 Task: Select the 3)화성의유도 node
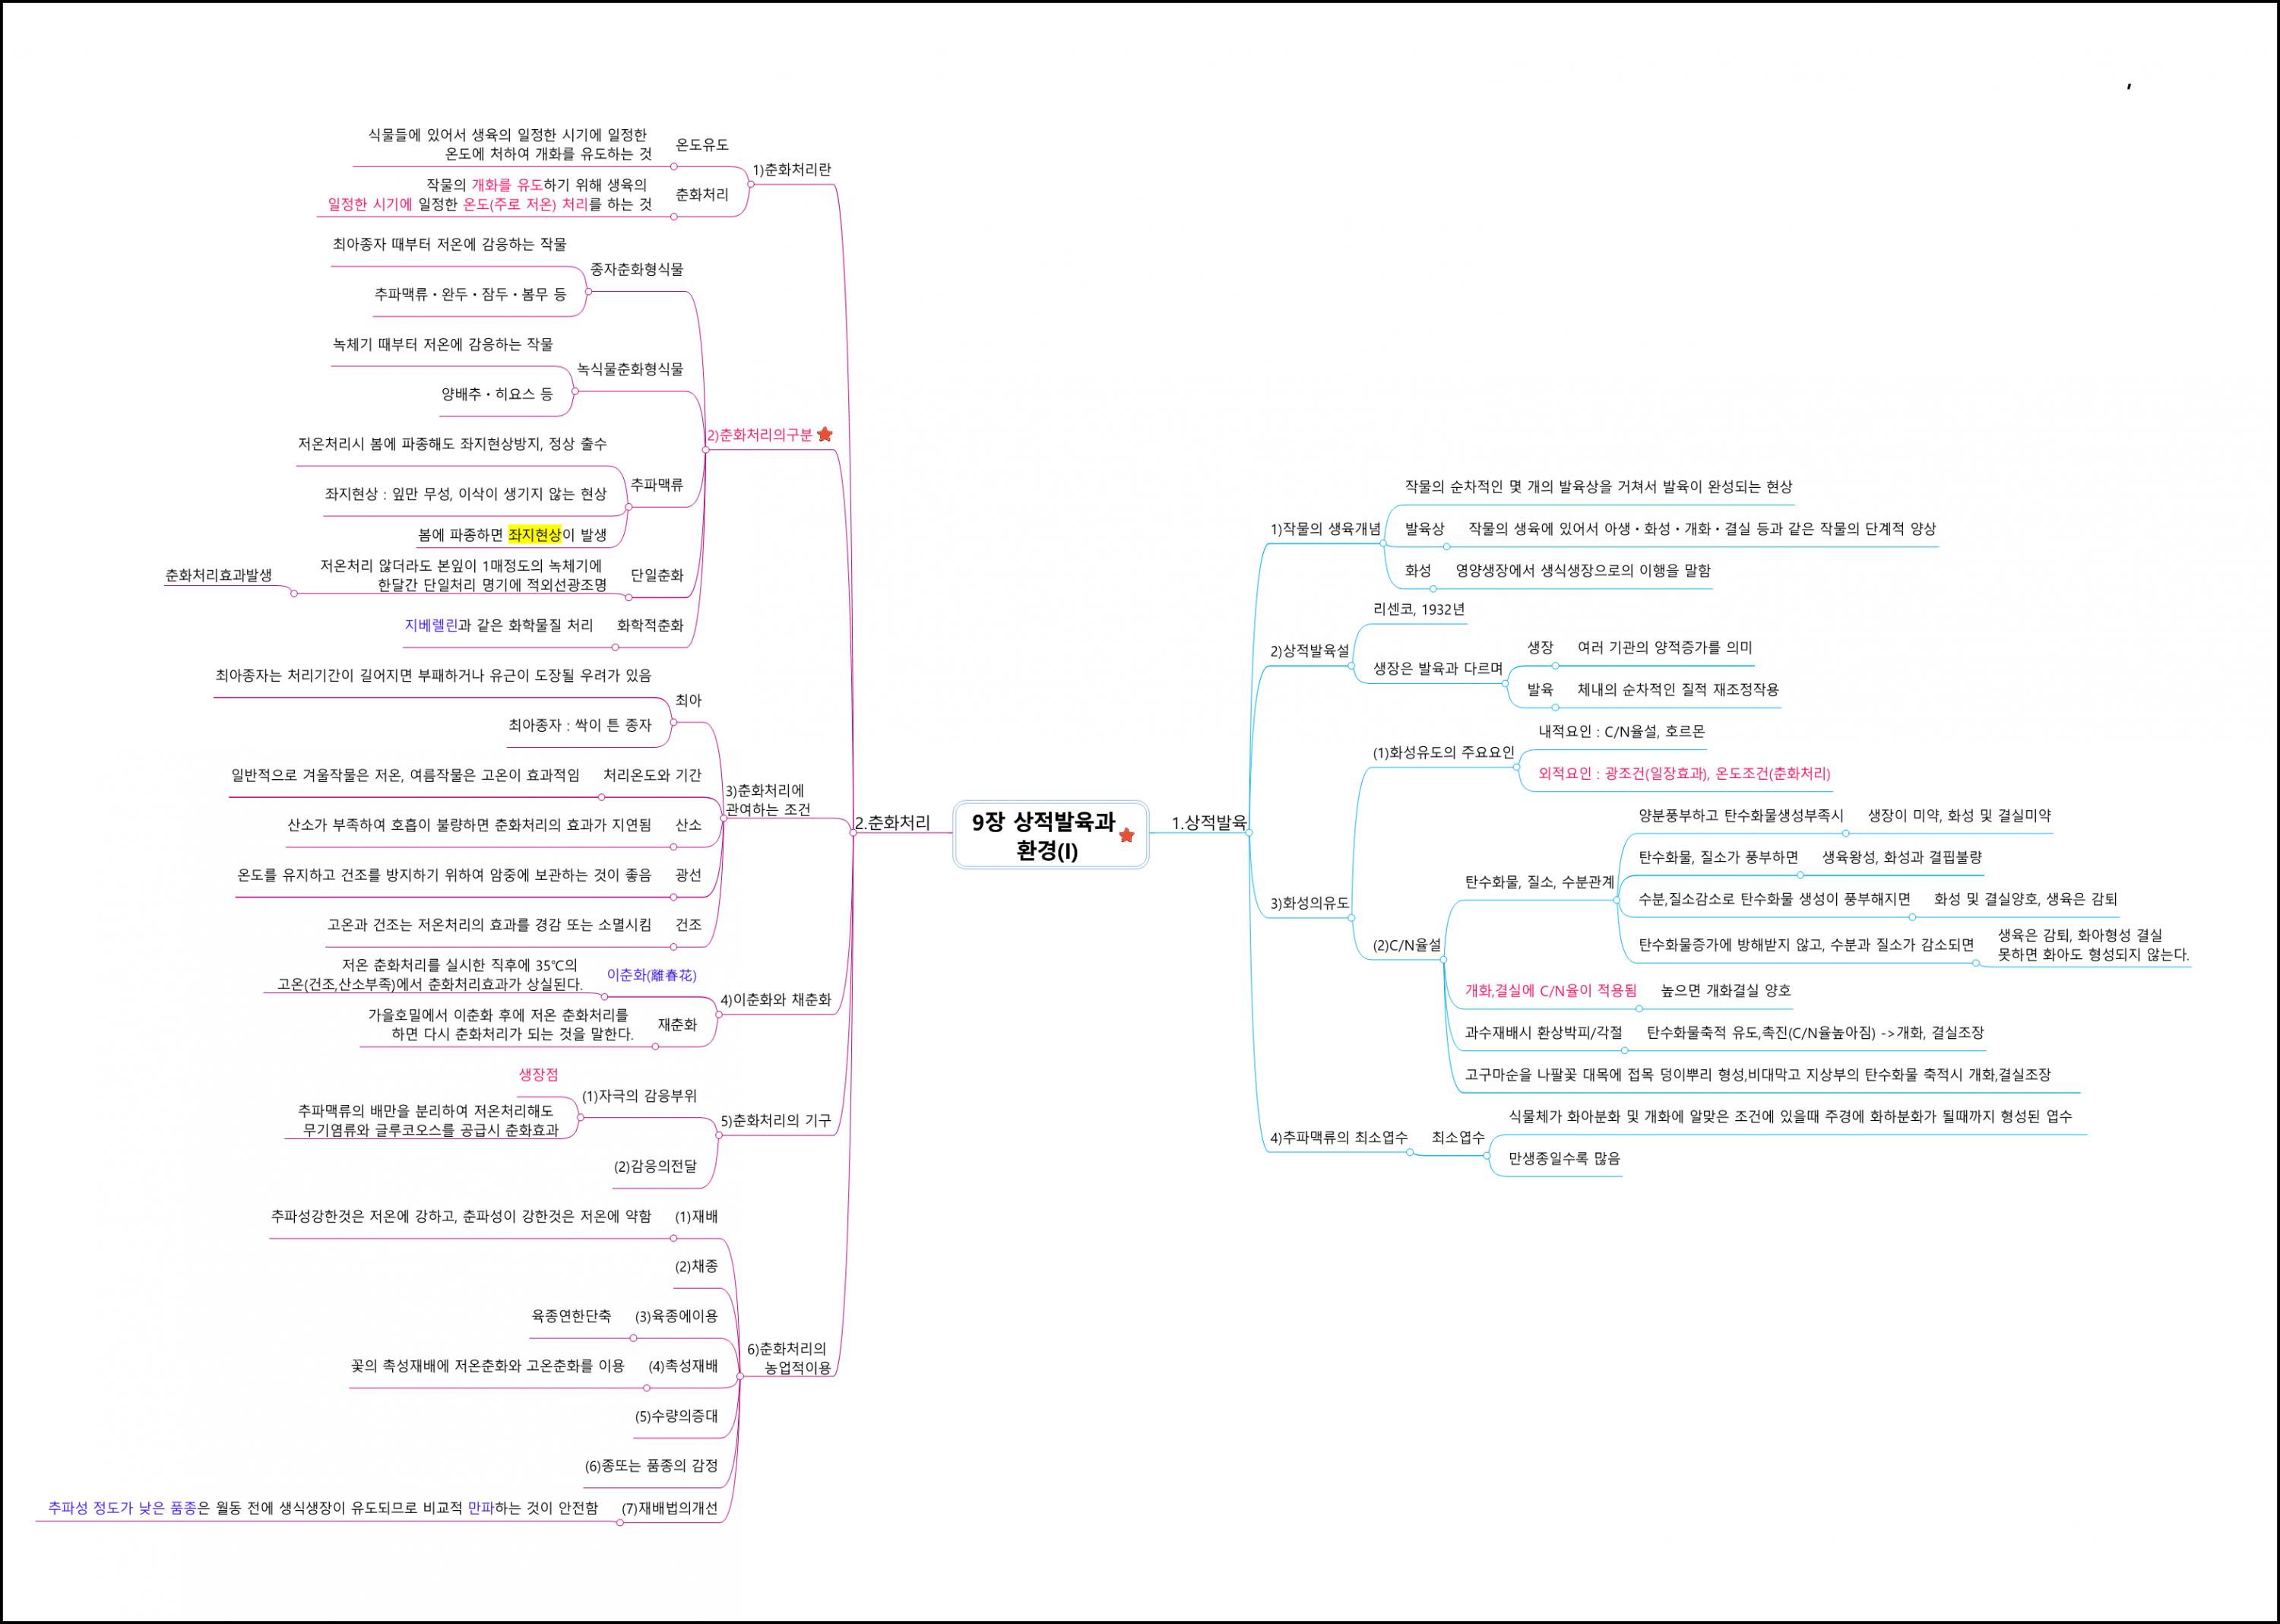1309,903
